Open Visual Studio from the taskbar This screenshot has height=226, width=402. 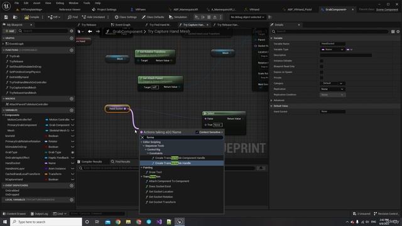(159, 222)
